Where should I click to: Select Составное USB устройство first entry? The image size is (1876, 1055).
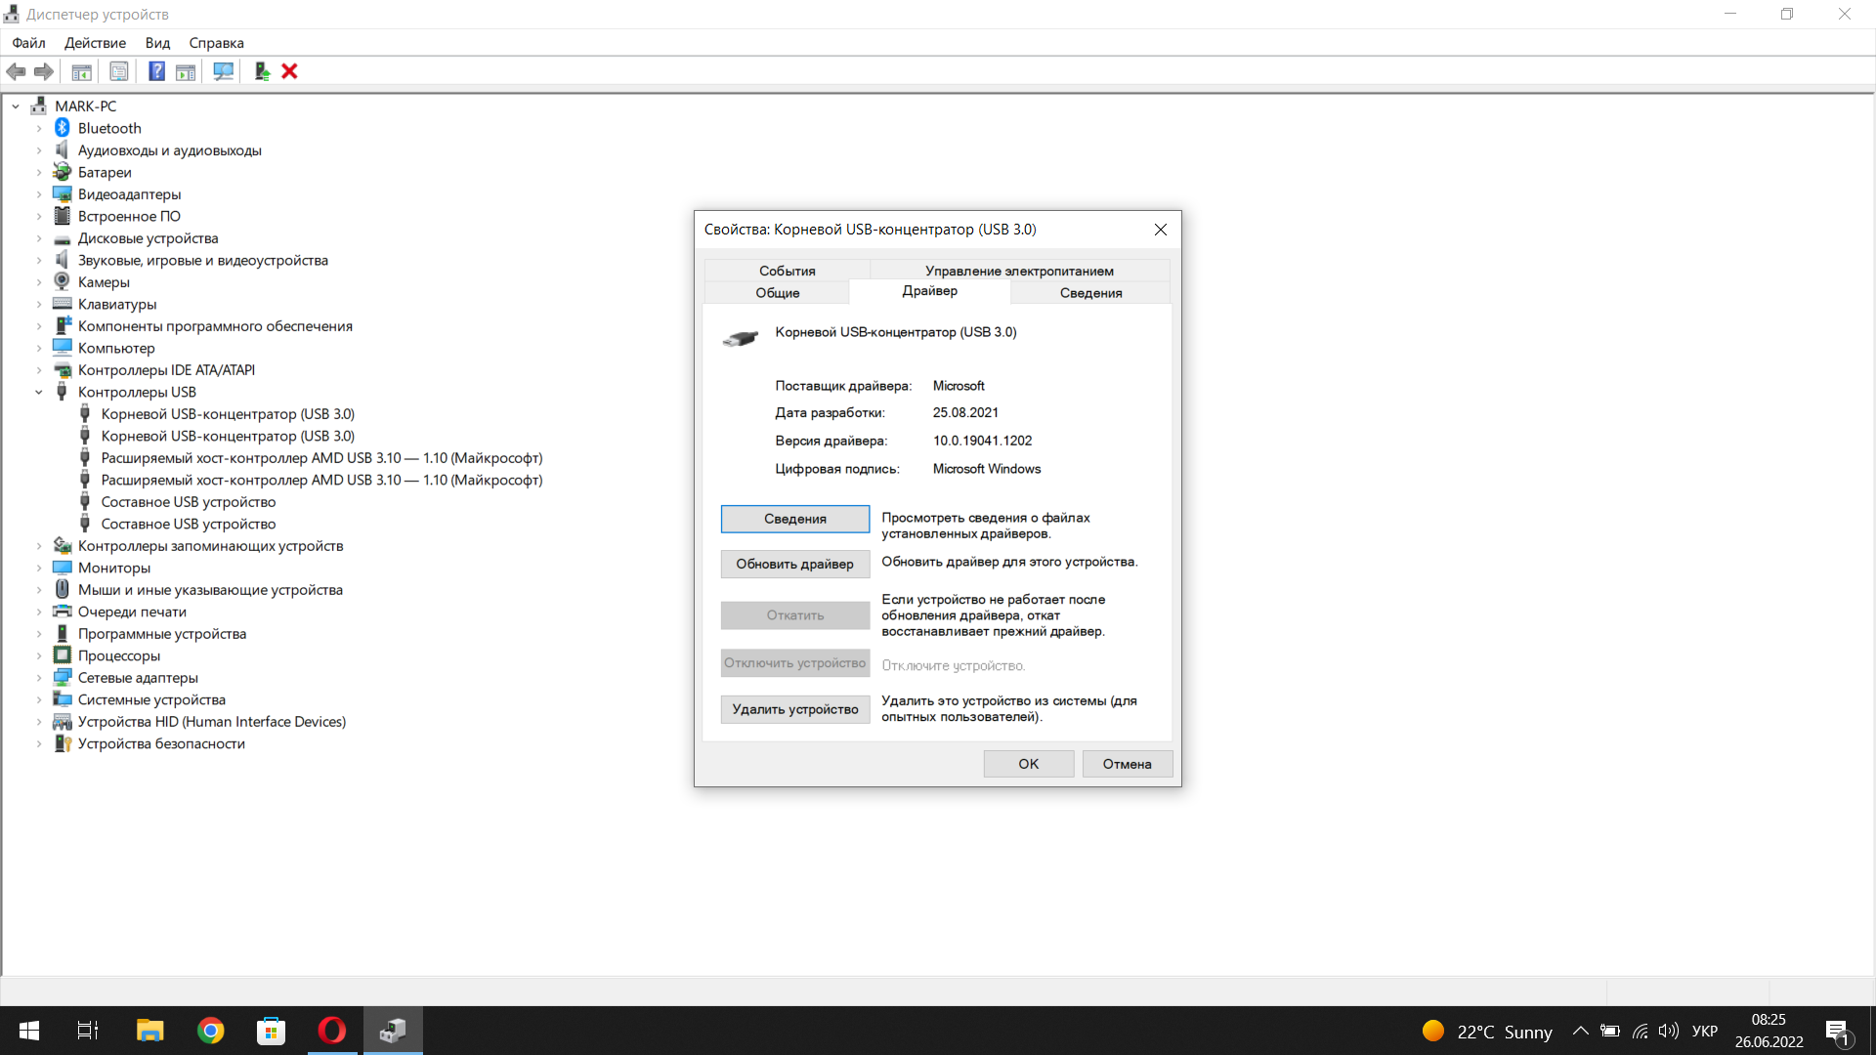click(188, 502)
